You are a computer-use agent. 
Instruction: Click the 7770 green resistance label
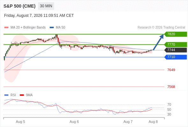tap(176, 44)
